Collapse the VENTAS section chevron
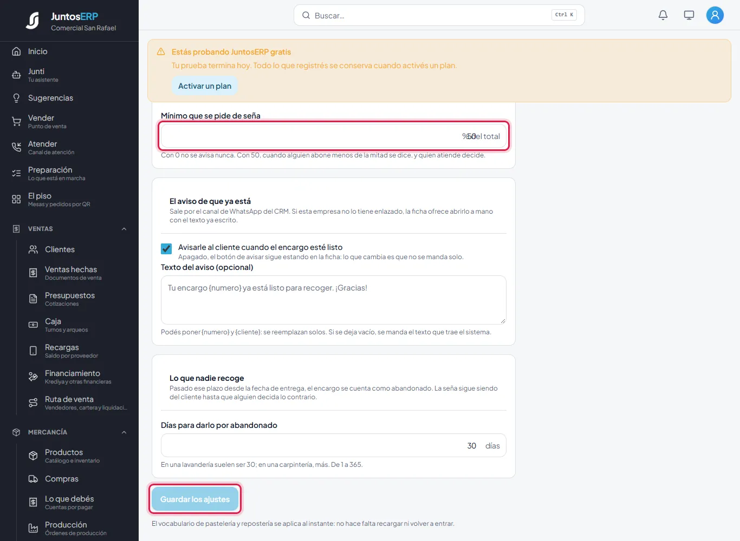Image resolution: width=740 pixels, height=541 pixels. pyautogui.click(x=124, y=229)
